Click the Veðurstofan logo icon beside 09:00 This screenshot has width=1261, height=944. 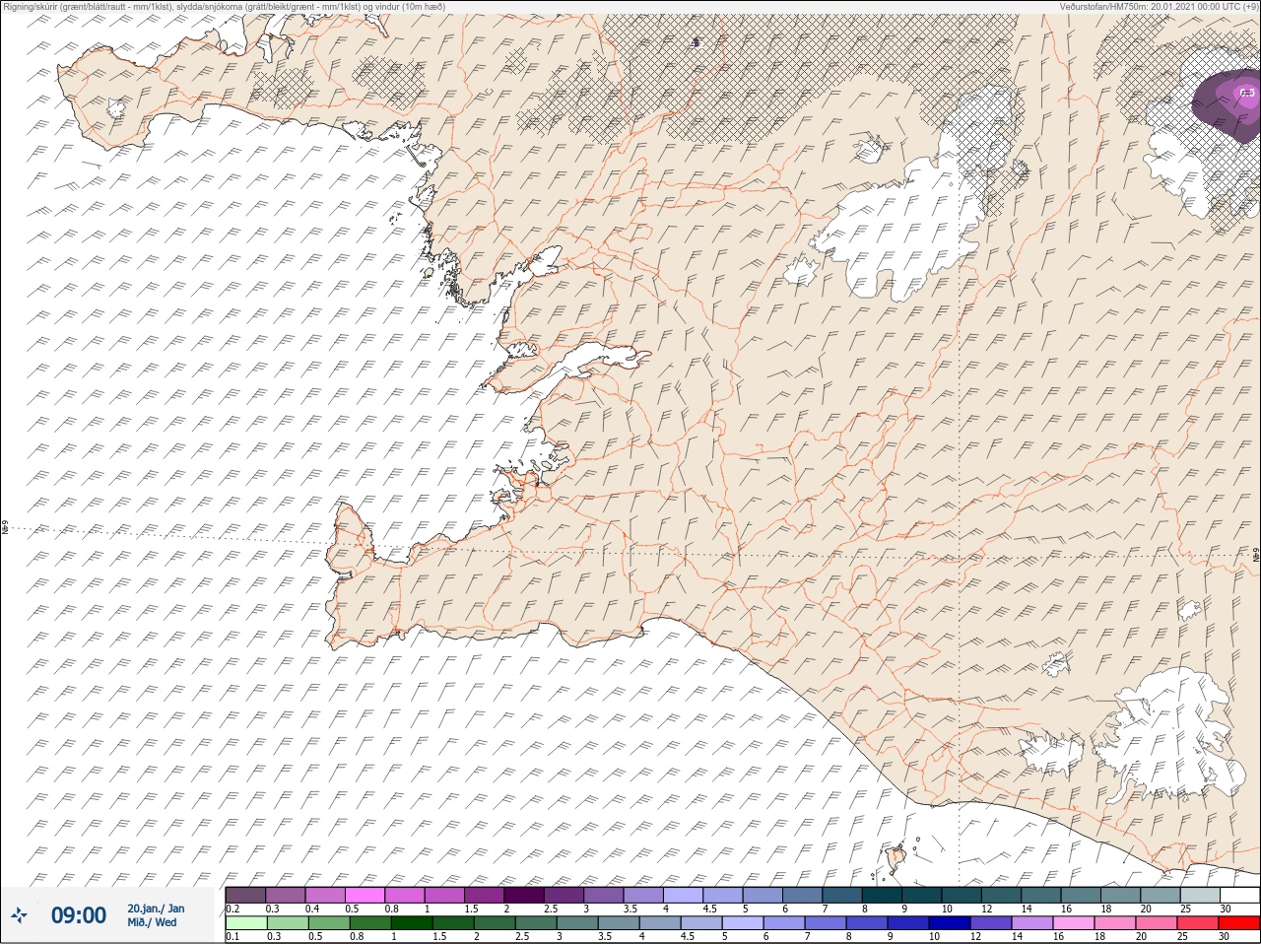click(20, 915)
